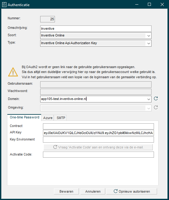Focus the Omschrijving text field
The width and height of the screenshot is (169, 200).
[96, 29]
